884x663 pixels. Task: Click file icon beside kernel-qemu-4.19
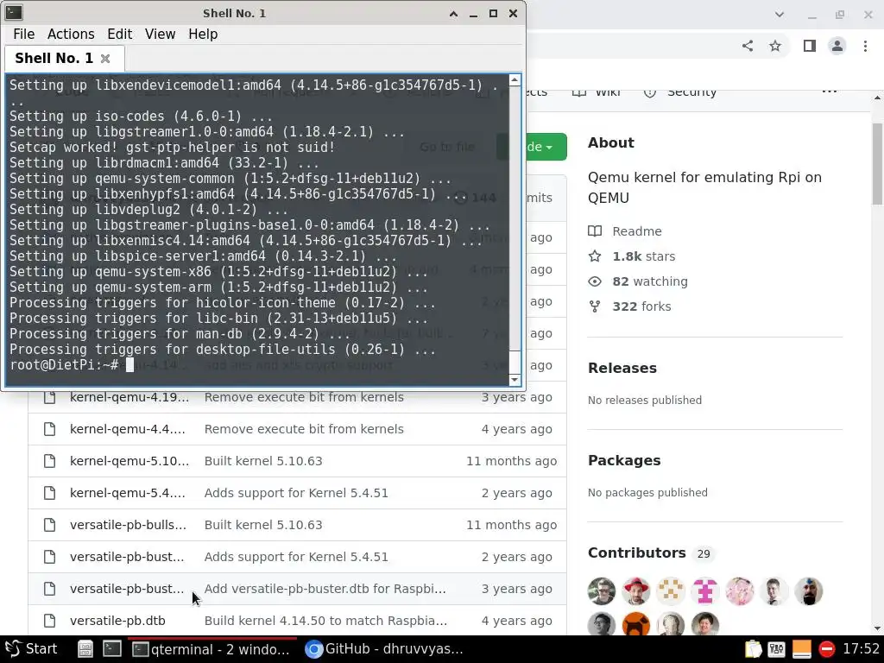(49, 397)
